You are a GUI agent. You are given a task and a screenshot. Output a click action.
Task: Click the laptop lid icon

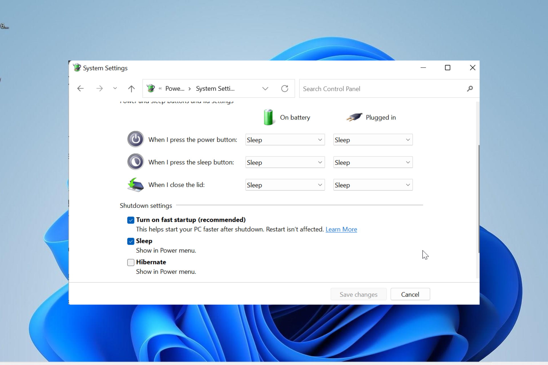click(135, 185)
